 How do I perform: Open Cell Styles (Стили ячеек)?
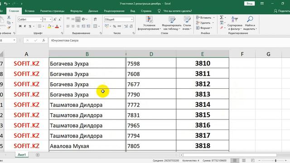[187, 23]
